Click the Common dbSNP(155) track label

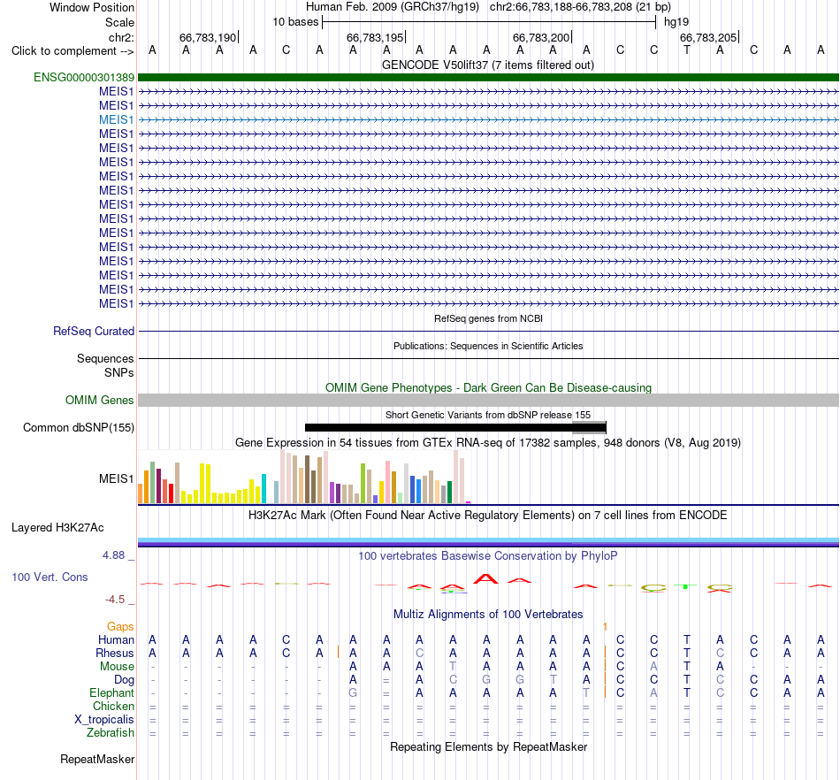[x=79, y=427]
